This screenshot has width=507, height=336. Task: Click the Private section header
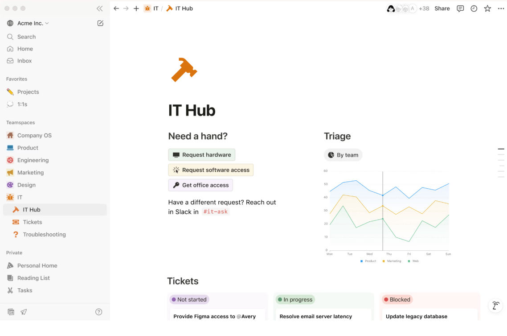pyautogui.click(x=14, y=253)
